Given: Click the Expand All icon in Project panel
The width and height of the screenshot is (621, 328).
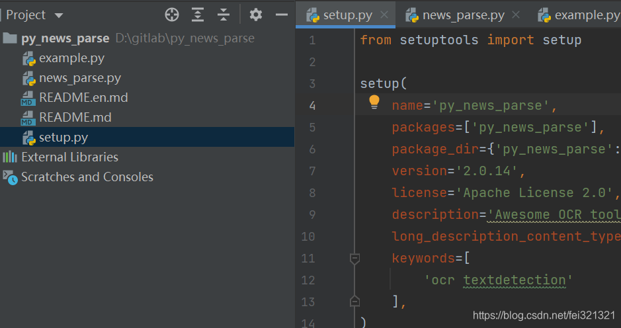Looking at the screenshot, I should coord(198,15).
